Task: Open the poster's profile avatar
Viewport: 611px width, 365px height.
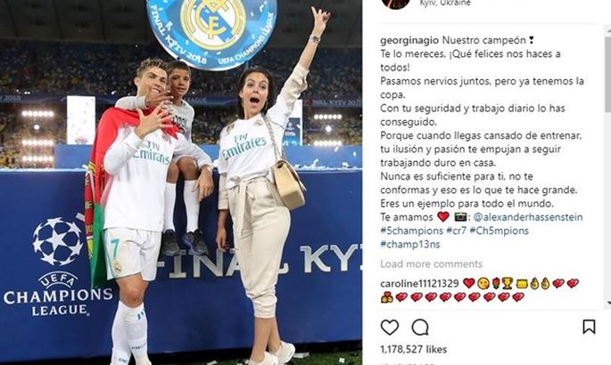Action: [396, 4]
